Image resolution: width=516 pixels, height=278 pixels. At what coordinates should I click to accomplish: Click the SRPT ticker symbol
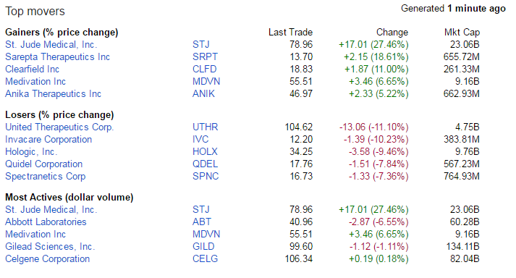(205, 57)
